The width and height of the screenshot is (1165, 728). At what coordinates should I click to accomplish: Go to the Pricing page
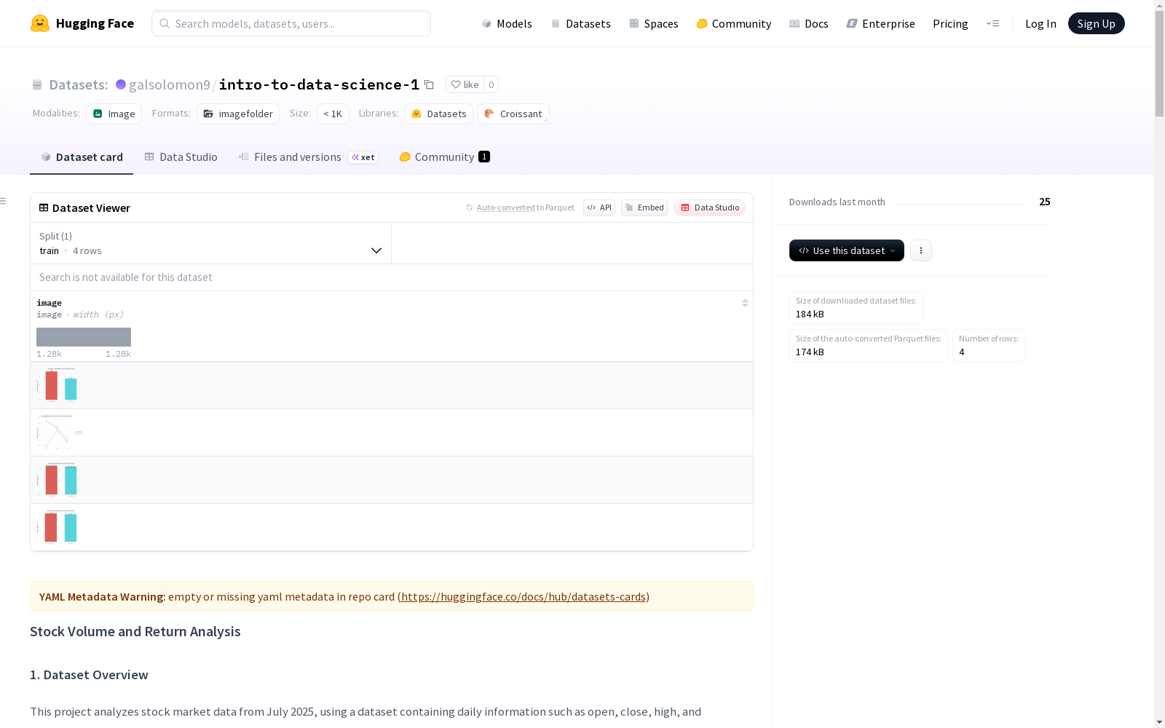[x=950, y=23]
